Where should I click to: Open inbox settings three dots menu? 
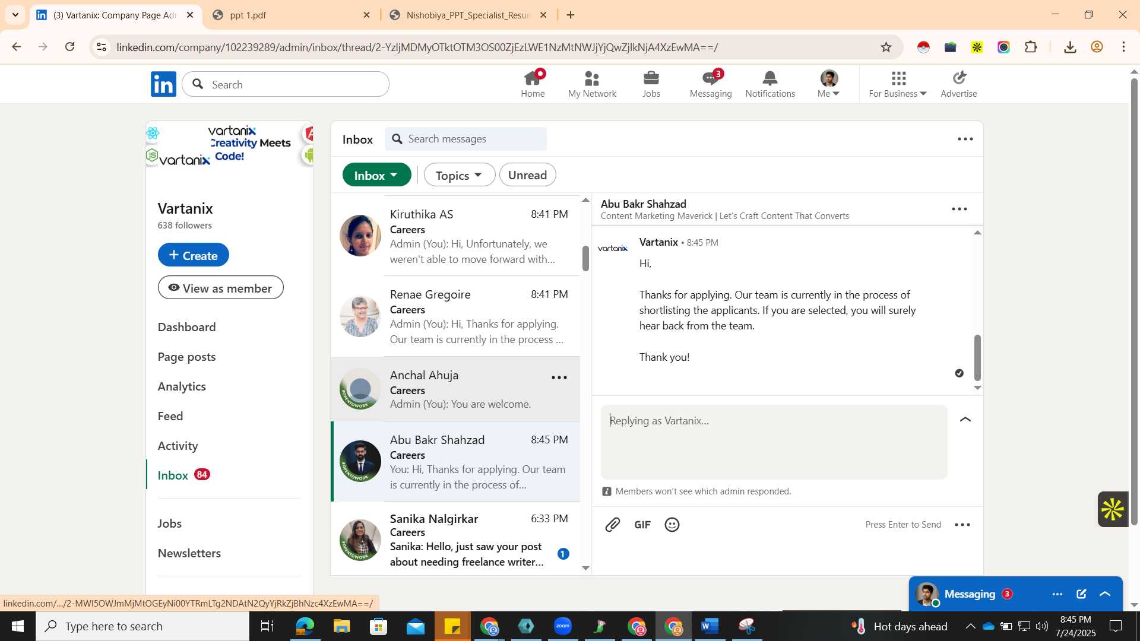click(965, 139)
